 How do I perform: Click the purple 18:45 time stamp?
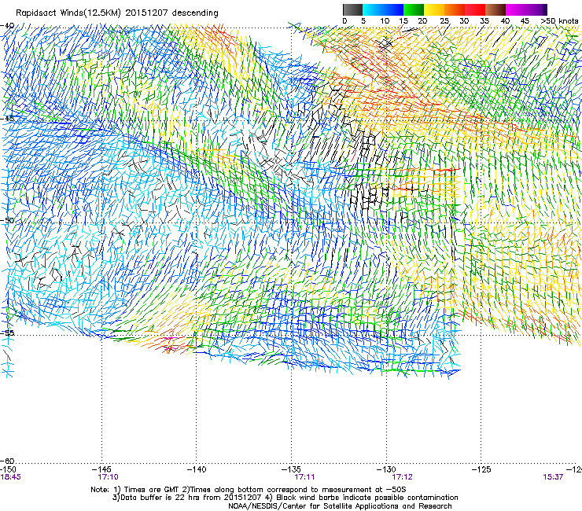click(10, 477)
